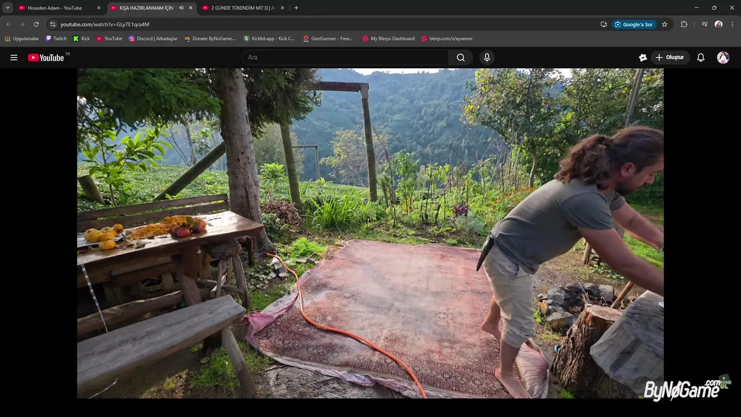Click the Oluştur create button
Viewport: 741px width, 417px height.
pos(670,57)
